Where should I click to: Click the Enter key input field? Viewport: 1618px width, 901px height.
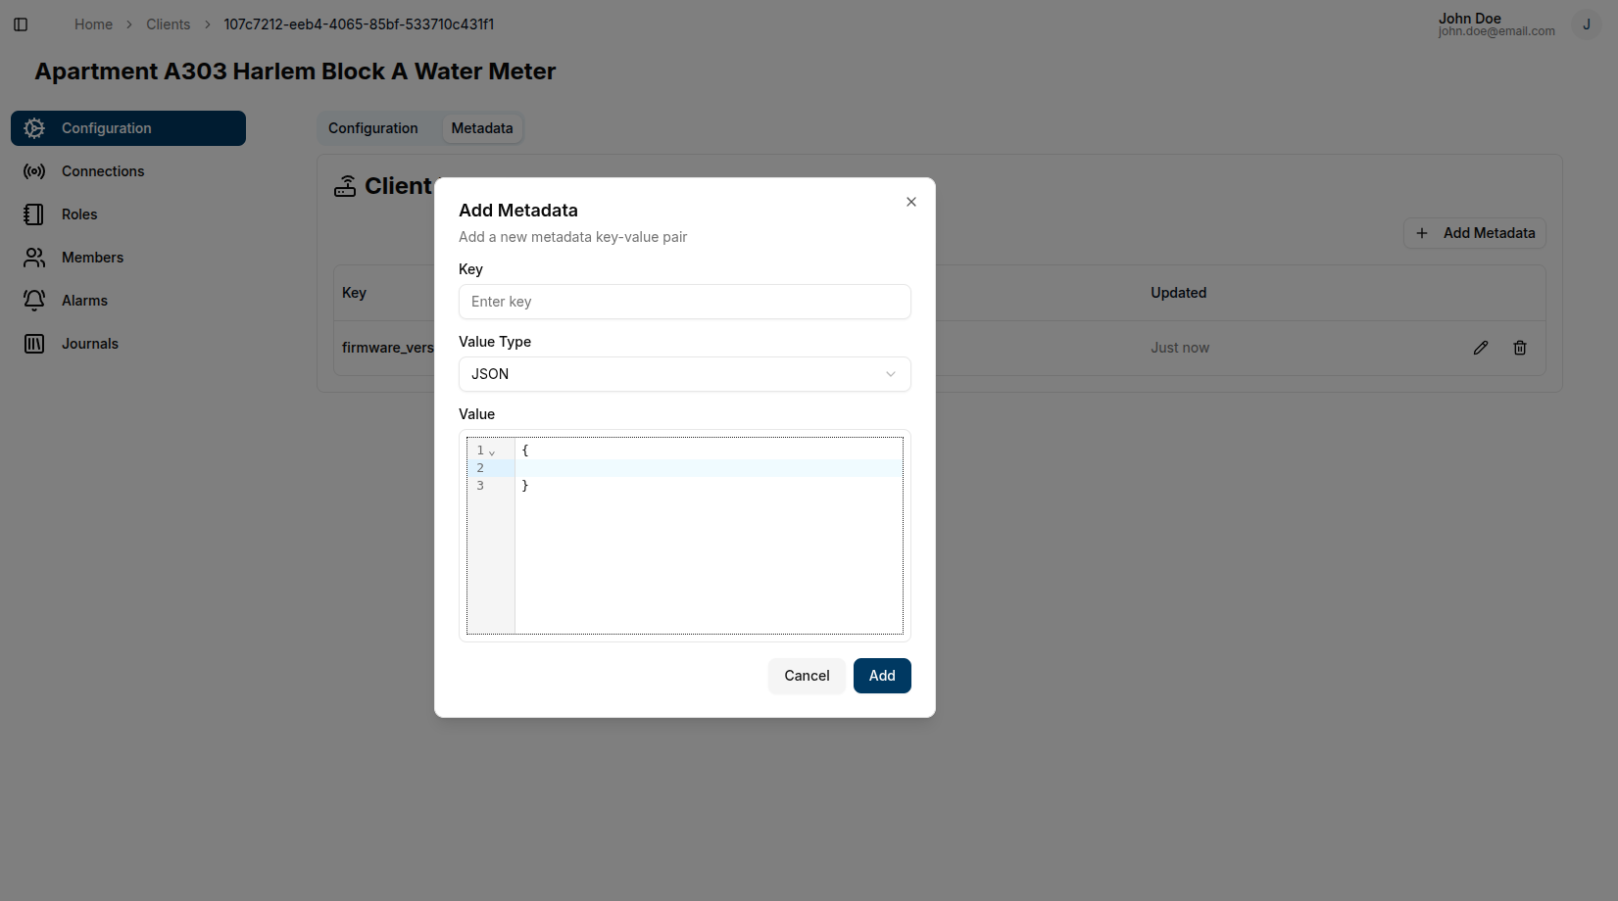[684, 302]
